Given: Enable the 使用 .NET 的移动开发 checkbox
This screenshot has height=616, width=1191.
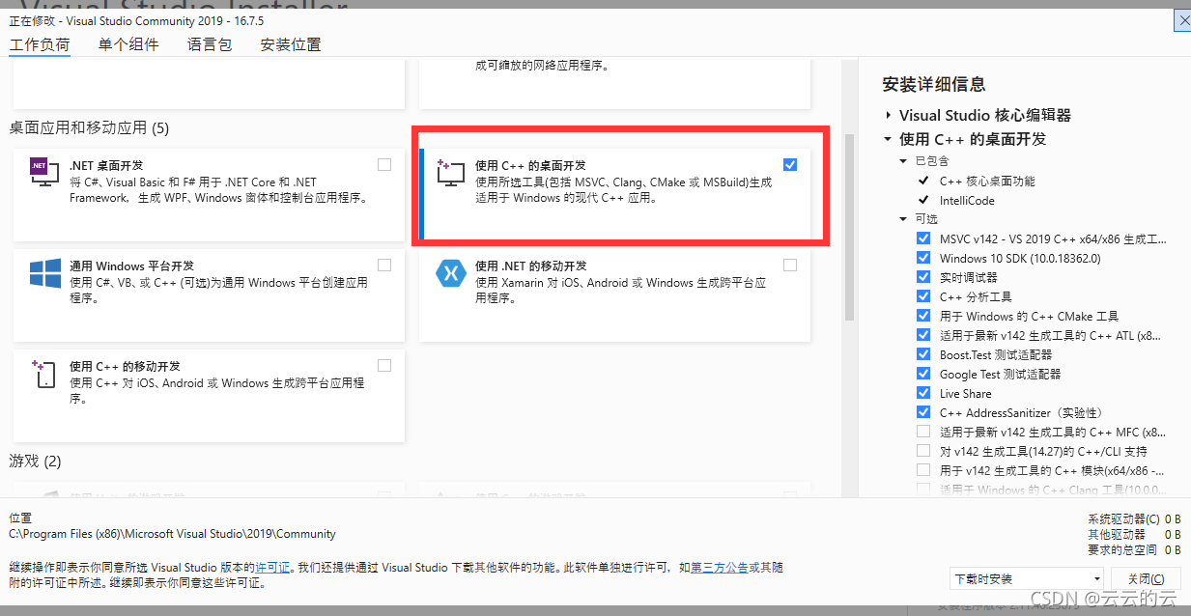Looking at the screenshot, I should [790, 265].
